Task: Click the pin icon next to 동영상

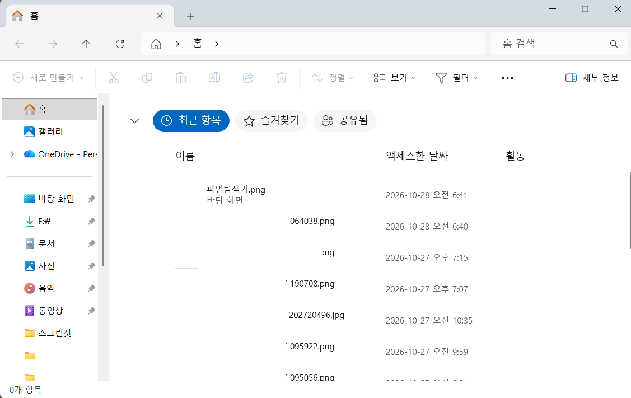Action: (x=92, y=311)
